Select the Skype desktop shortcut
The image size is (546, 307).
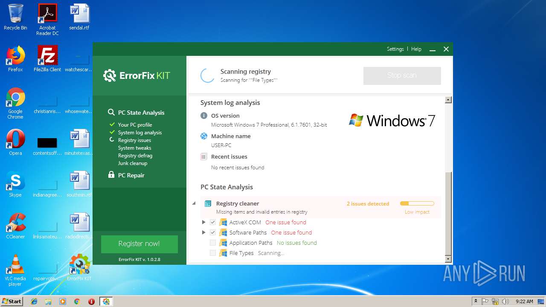point(15,184)
